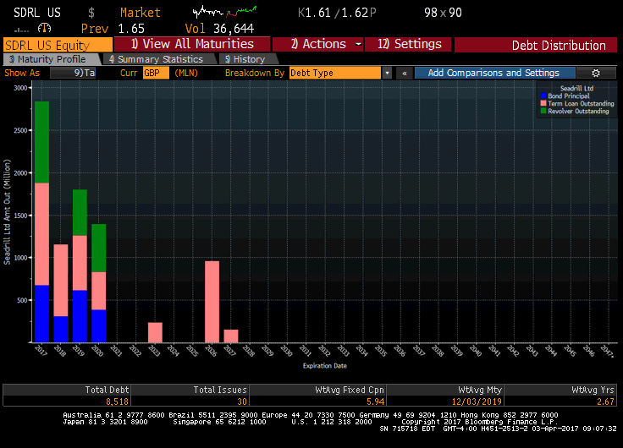Screen dimensions: 623x448
Task: Open the Settings button
Action: click(x=408, y=44)
